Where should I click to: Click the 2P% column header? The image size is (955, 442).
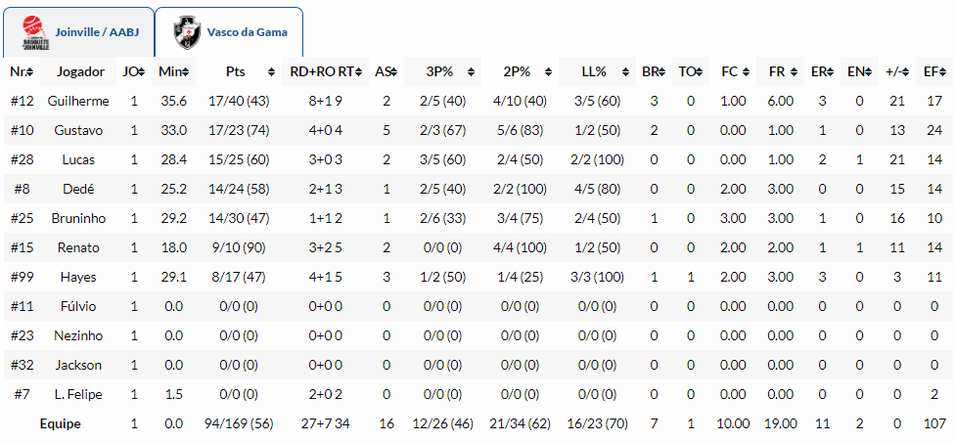[517, 71]
